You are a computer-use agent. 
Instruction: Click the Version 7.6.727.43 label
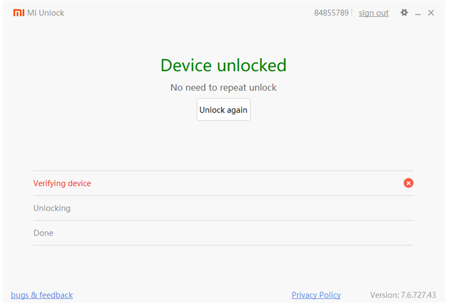pos(403,295)
